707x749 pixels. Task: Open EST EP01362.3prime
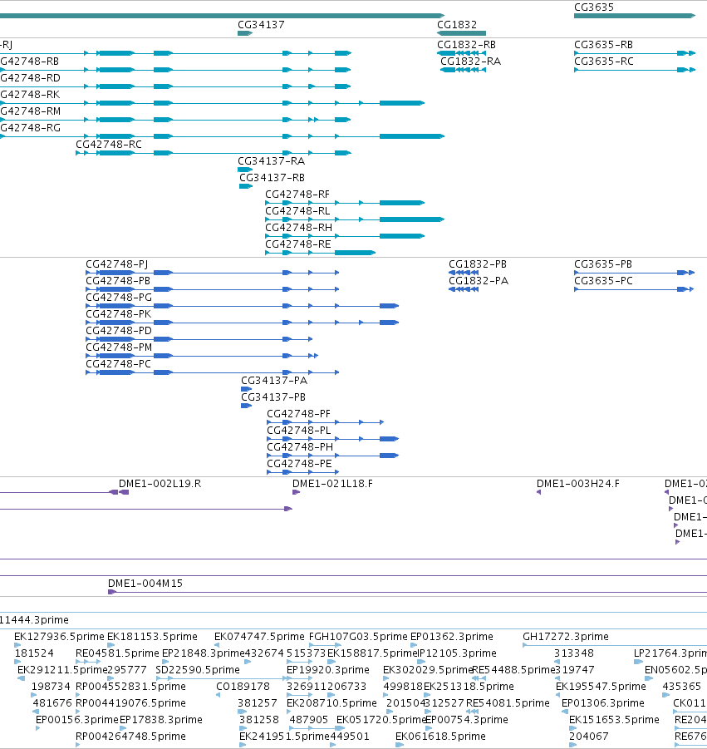452,637
